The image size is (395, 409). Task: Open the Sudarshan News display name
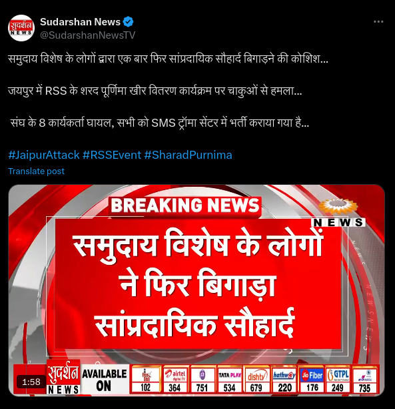(x=80, y=22)
